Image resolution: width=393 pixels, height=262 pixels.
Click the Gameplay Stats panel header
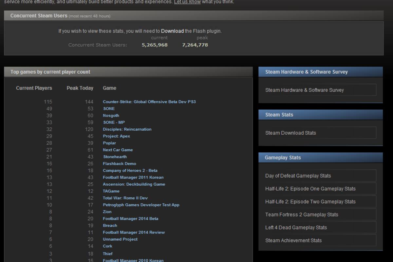[321, 158]
